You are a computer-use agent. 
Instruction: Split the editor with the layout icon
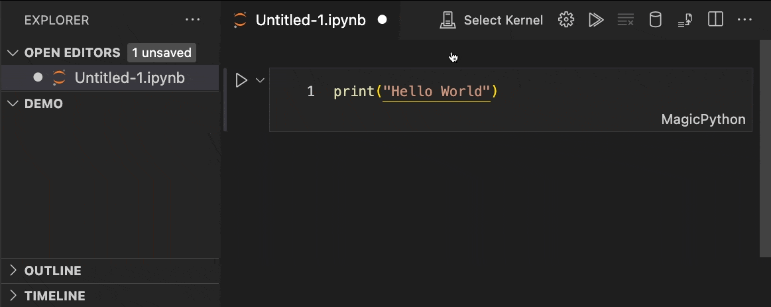[715, 20]
